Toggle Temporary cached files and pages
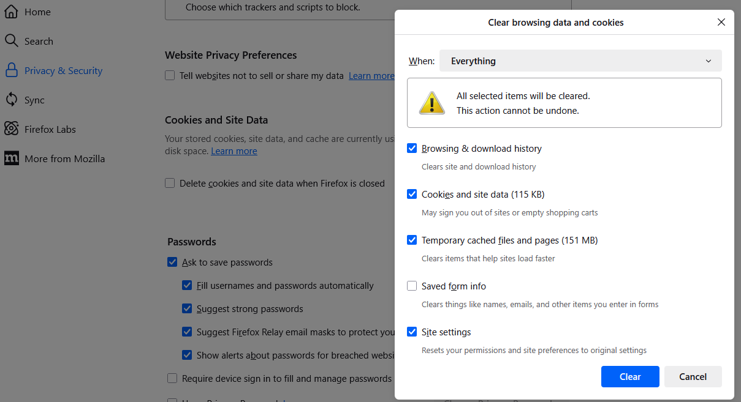 [412, 240]
